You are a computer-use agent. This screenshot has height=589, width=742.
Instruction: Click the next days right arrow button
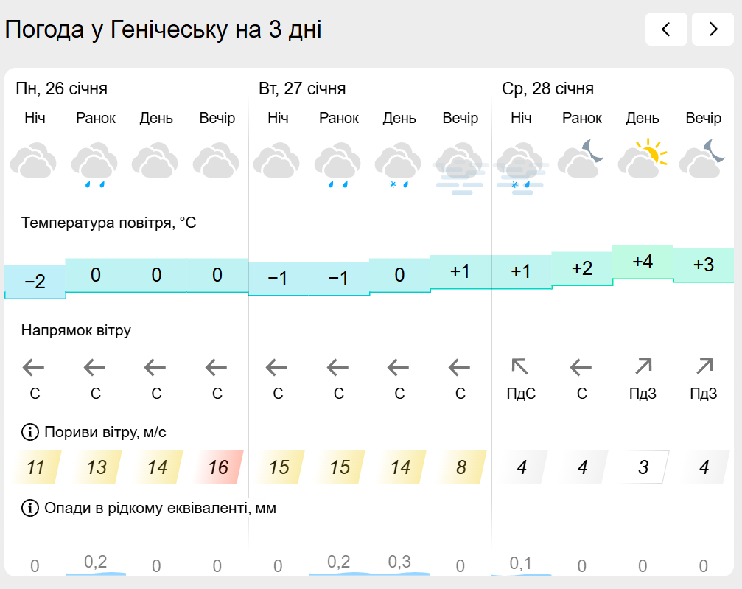[x=713, y=29]
